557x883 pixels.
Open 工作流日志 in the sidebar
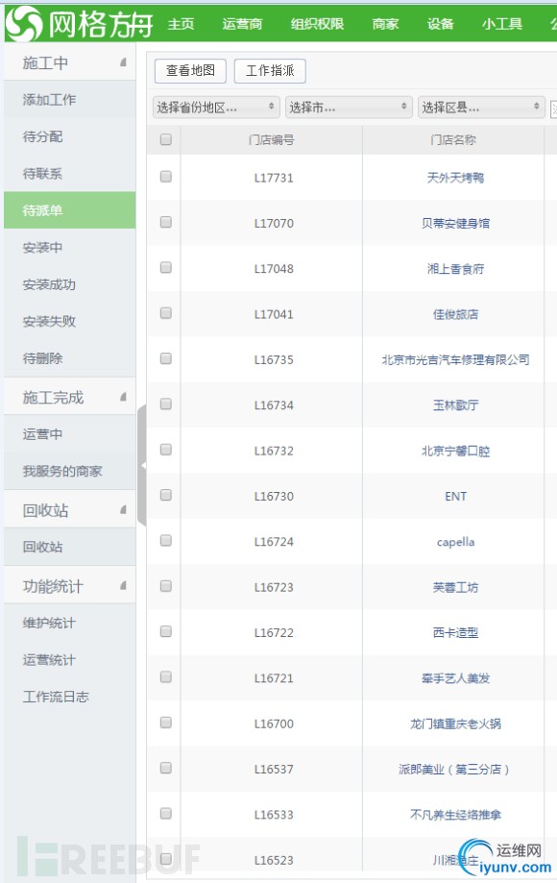[x=56, y=698]
